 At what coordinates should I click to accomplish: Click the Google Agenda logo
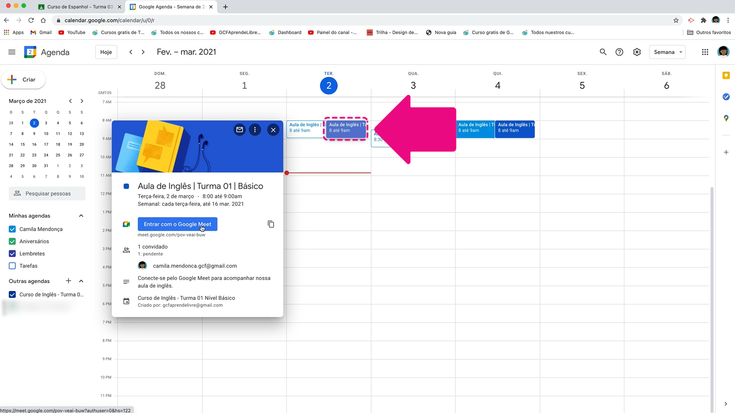pyautogui.click(x=47, y=52)
